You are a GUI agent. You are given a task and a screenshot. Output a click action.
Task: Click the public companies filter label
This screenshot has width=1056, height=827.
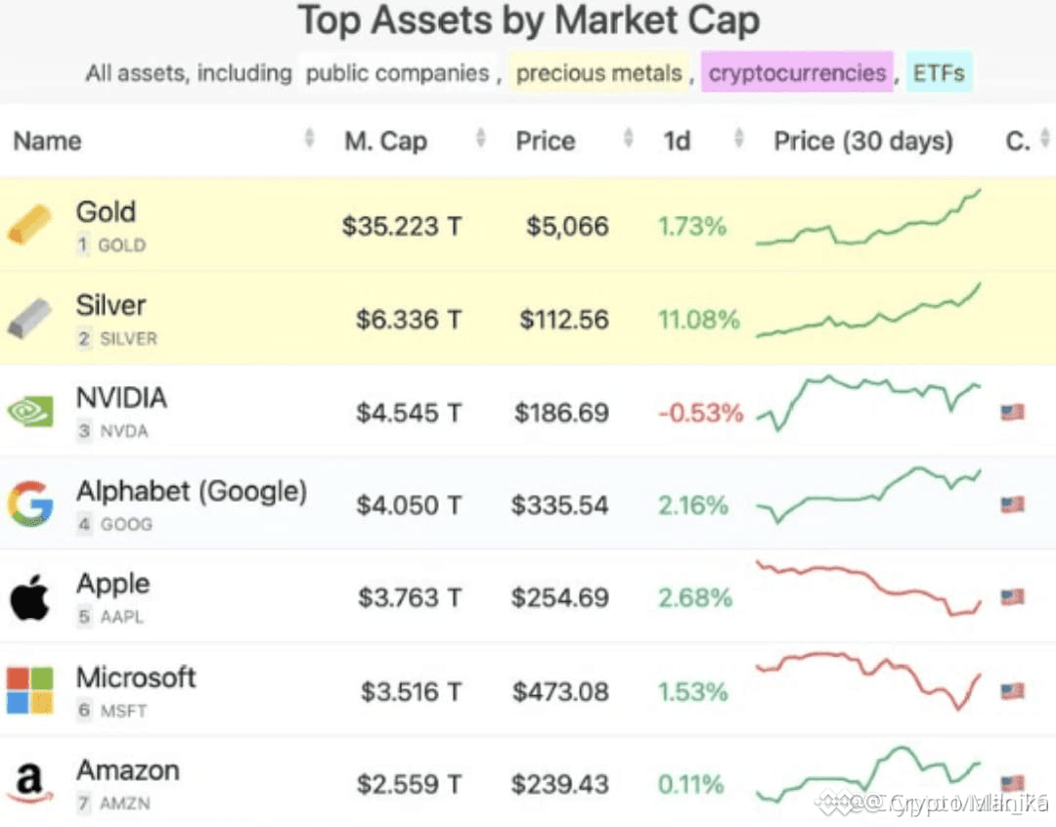coord(399,71)
